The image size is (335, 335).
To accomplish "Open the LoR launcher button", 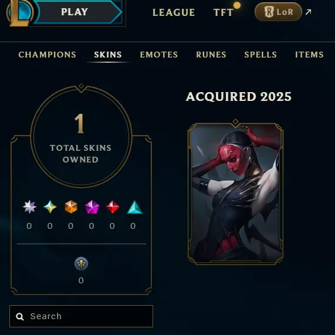I will point(278,12).
